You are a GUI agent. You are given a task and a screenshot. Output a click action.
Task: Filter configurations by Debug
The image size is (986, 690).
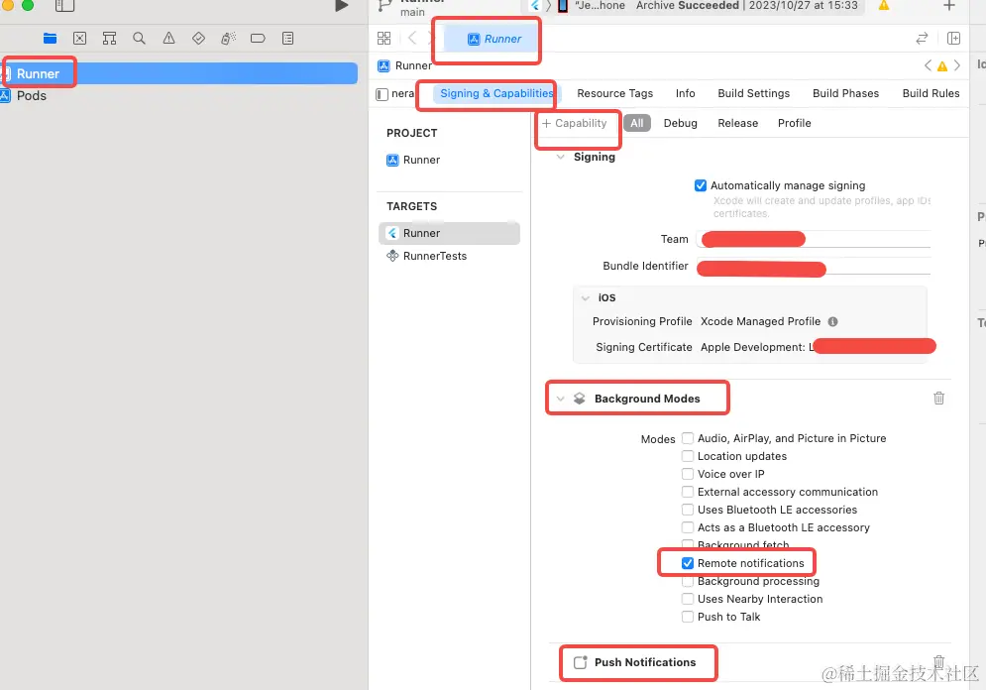tap(680, 123)
